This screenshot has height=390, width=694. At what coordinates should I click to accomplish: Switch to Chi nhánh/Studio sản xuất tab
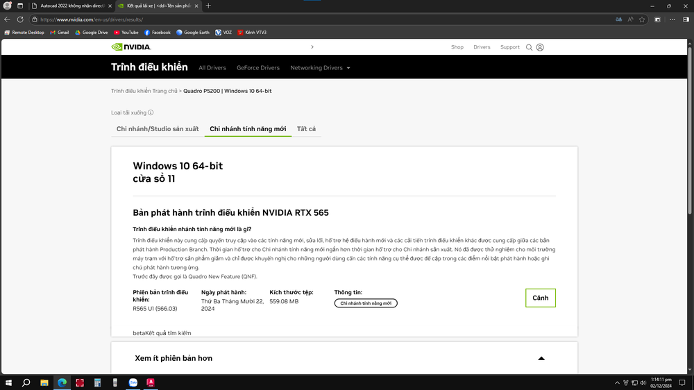click(x=158, y=129)
